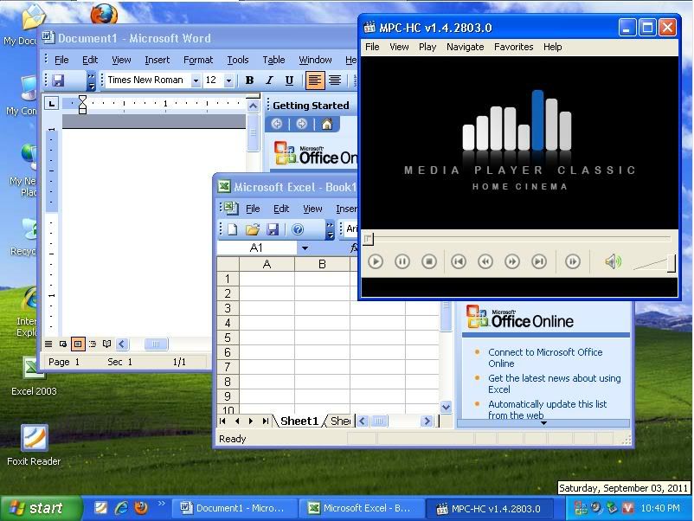Viewport: 694px width, 521px height.
Task: Click the Save icon in Word toolbar
Action: click(x=58, y=80)
